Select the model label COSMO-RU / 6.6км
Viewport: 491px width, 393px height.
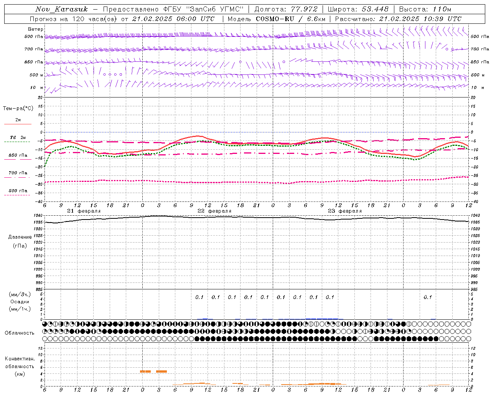(290, 19)
